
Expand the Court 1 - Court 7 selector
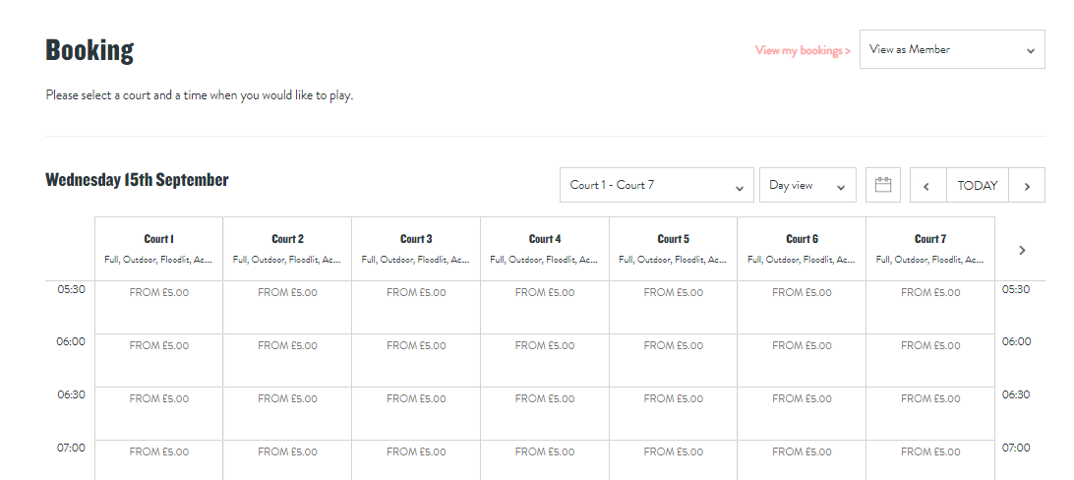(x=656, y=185)
